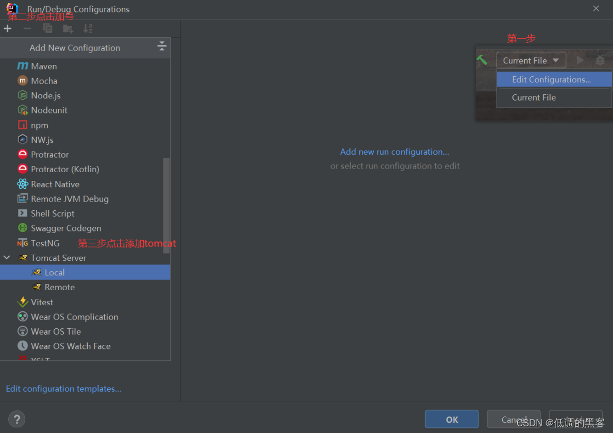This screenshot has width=613, height=433.
Task: Select Wear OS Complication entry
Action: 85,317
